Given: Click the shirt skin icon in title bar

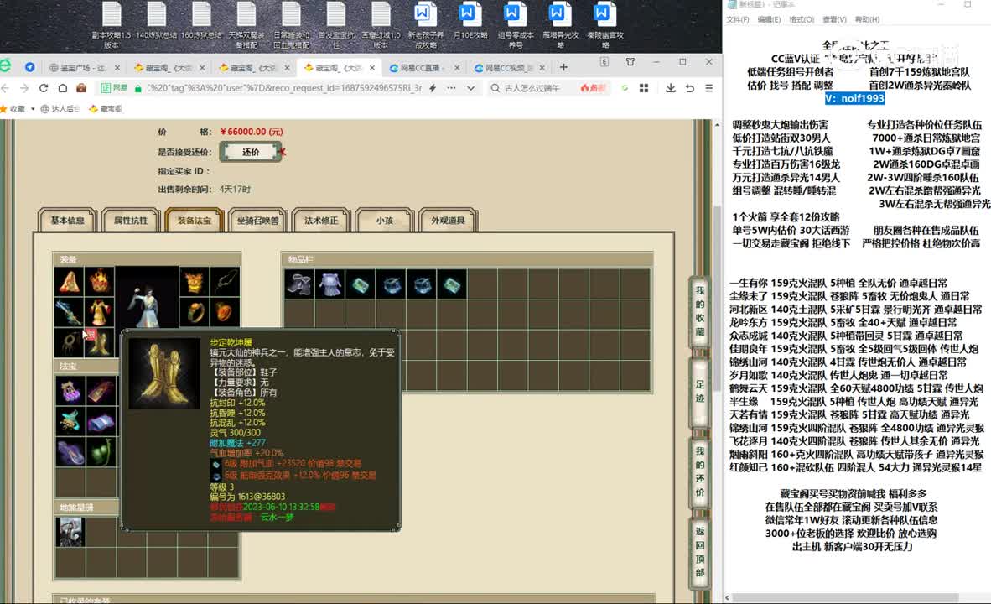Looking at the screenshot, I should pos(630,62).
